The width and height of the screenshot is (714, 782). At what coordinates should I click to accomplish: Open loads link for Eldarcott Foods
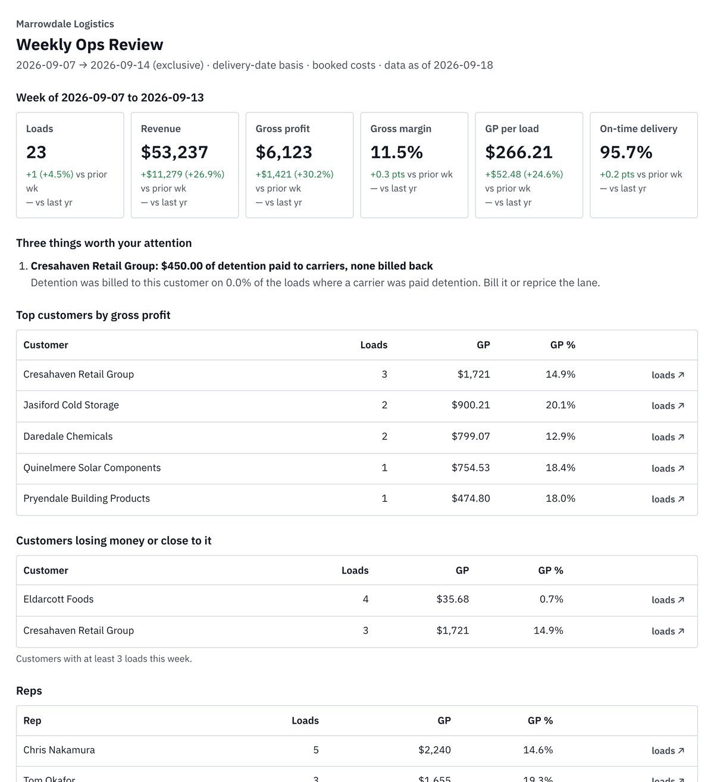point(668,600)
